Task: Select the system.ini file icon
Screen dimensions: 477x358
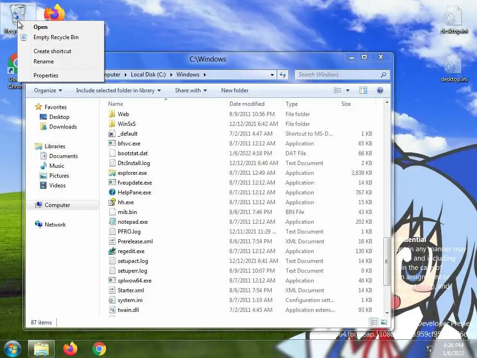Action: point(112,300)
